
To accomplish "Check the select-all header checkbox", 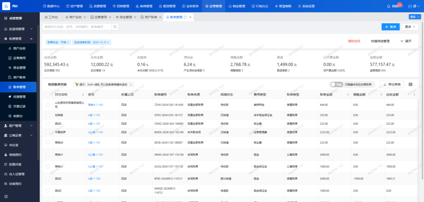I will point(47,95).
